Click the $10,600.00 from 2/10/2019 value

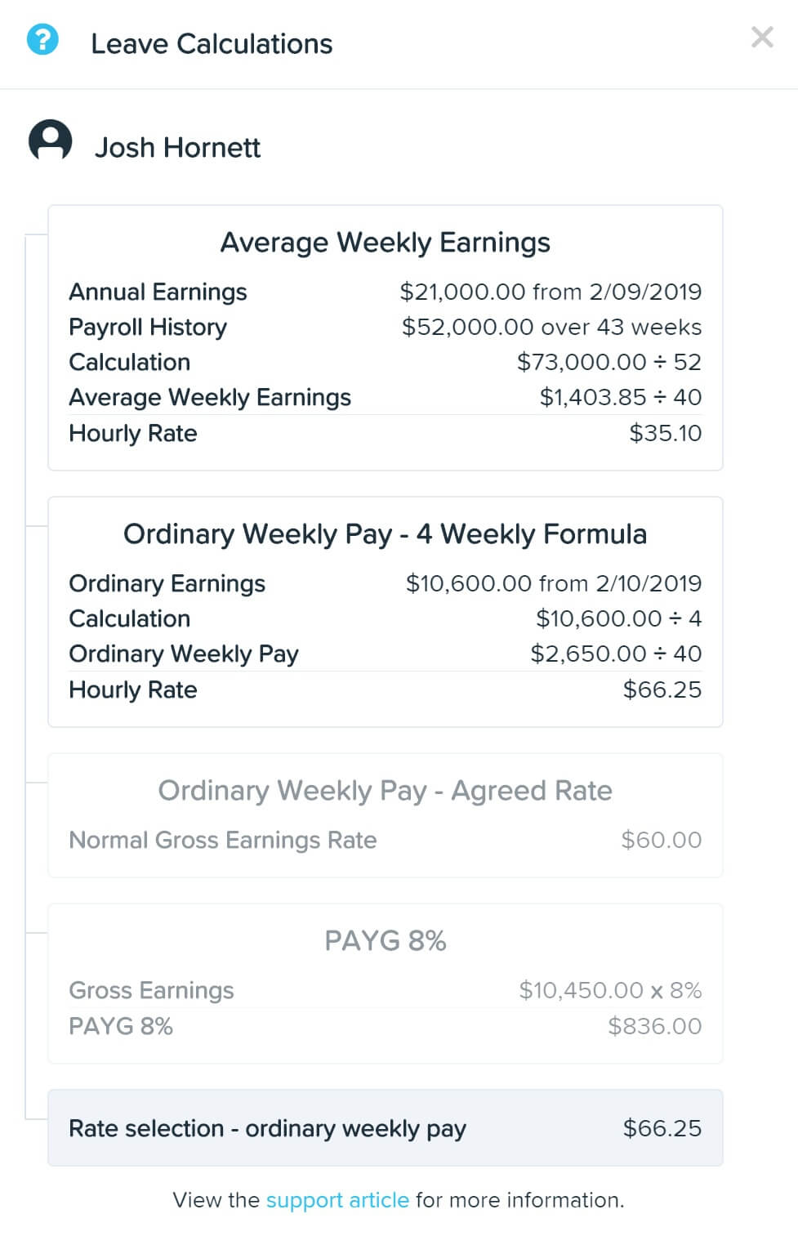pyautogui.click(x=553, y=583)
